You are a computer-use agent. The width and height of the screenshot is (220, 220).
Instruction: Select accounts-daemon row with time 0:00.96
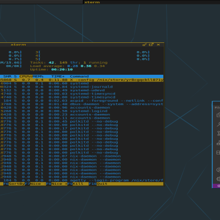click(81, 108)
